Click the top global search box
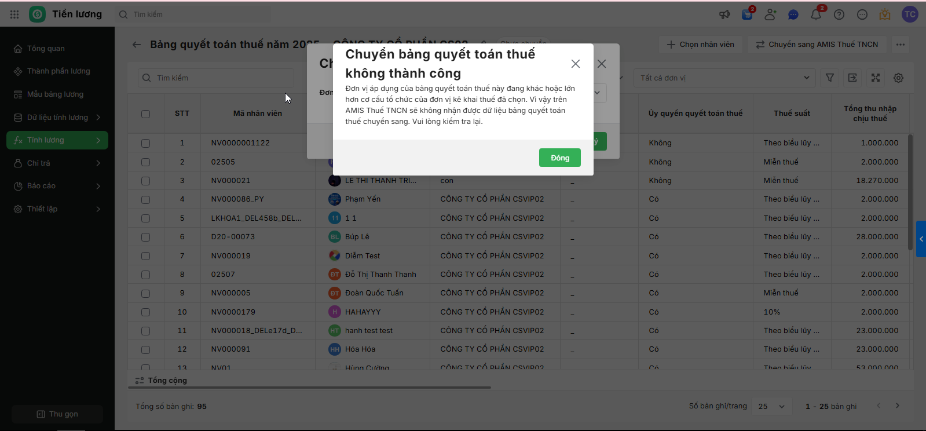Screen dimensions: 926x431 tap(194, 14)
